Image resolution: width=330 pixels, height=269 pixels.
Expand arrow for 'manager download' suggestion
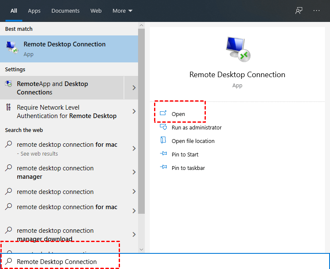point(134,234)
